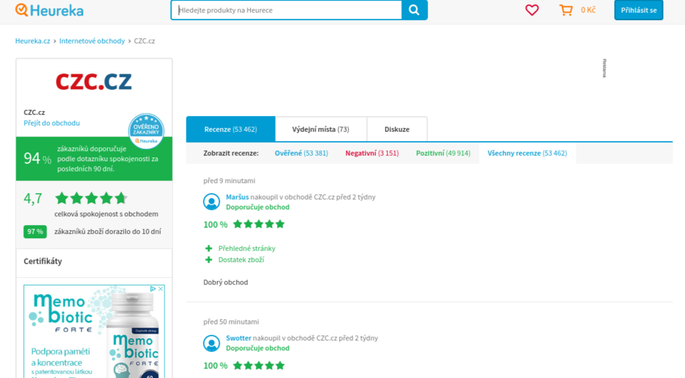Viewport: 685px width, 378px height.
Task: Open the Recenze tab
Action: click(x=230, y=129)
